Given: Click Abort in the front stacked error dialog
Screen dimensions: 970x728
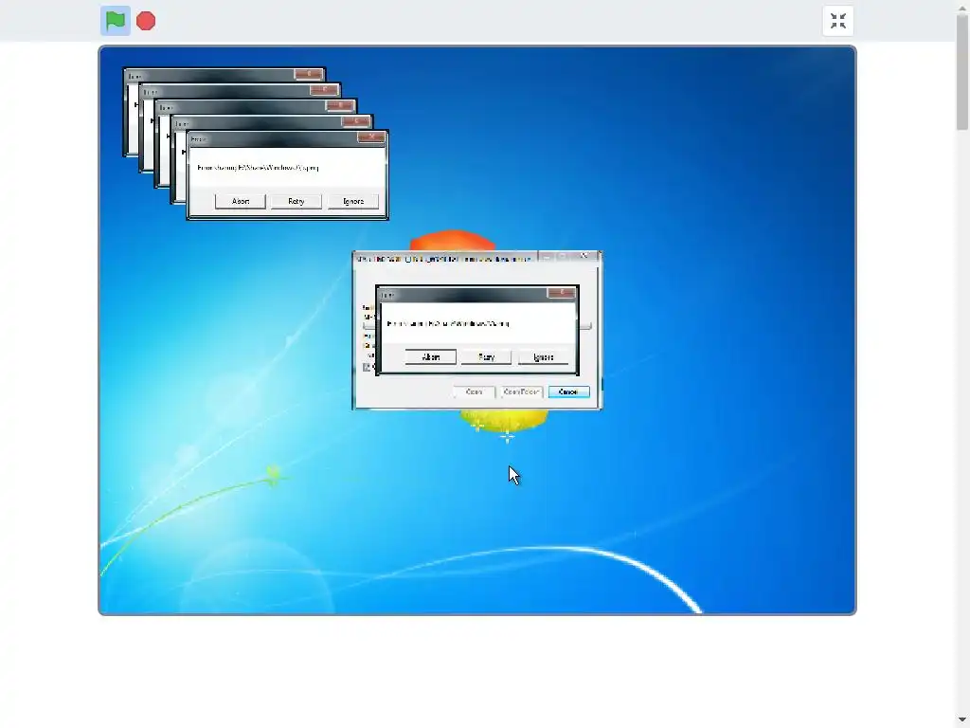Looking at the screenshot, I should pyautogui.click(x=240, y=201).
